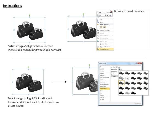Click the Reset button in Artistic Effects
The image size is (154, 115).
click(x=114, y=76)
